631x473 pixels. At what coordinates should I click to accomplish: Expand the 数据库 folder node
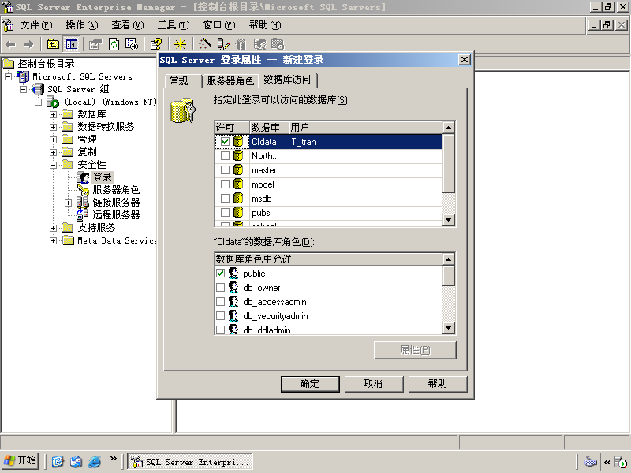53,114
